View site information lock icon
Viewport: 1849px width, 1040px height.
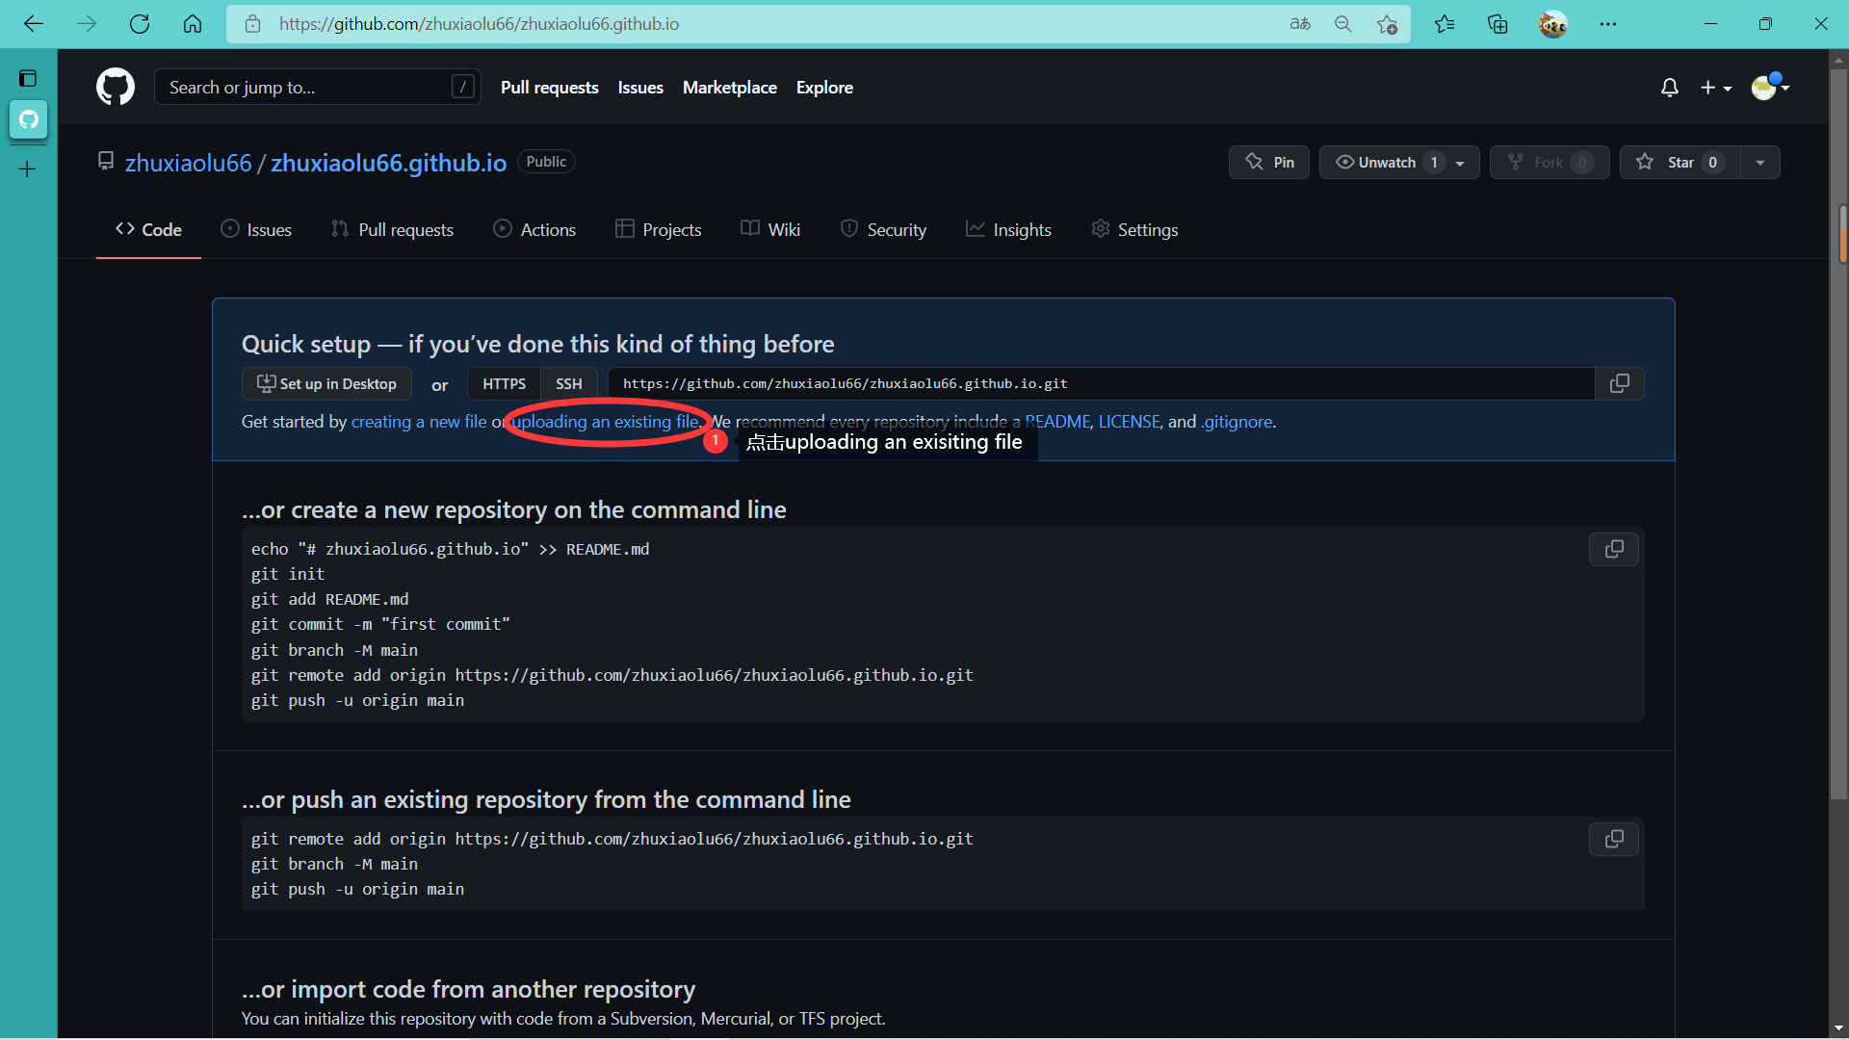pyautogui.click(x=252, y=24)
